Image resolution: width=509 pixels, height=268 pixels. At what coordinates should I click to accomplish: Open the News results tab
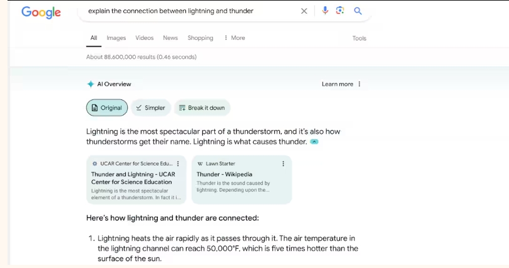tap(170, 38)
